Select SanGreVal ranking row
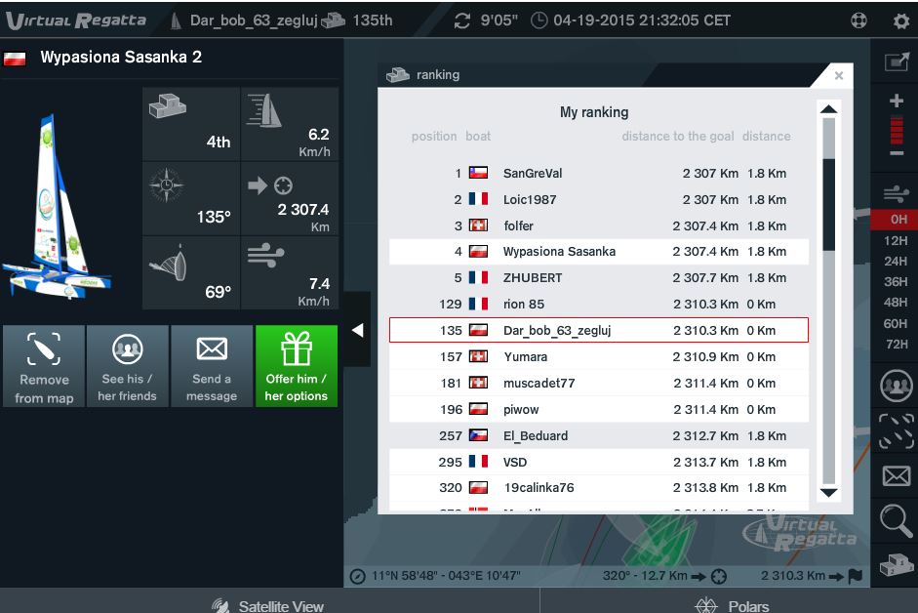 (599, 173)
